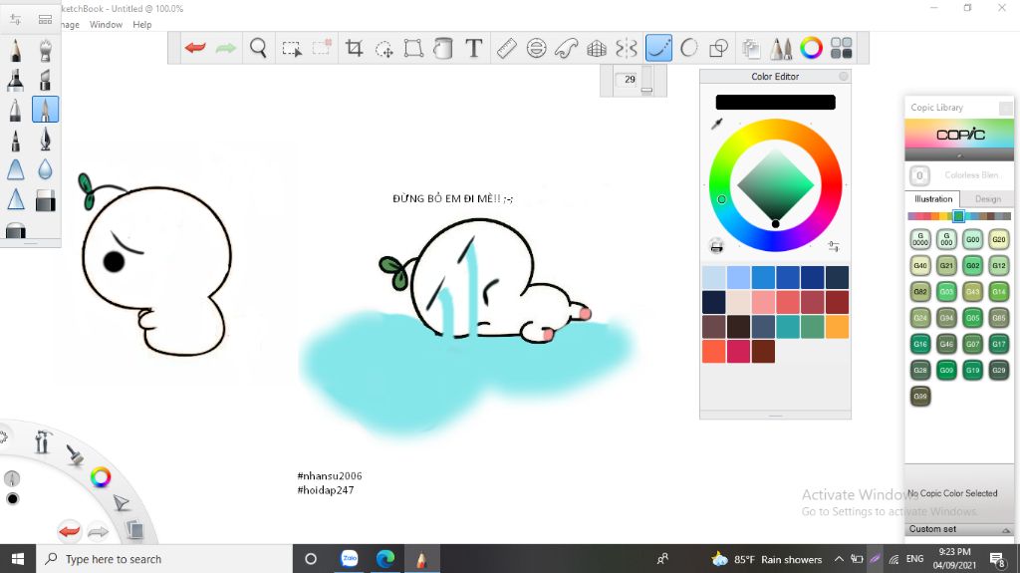
Task: Select the Text tool
Action: click(x=473, y=48)
